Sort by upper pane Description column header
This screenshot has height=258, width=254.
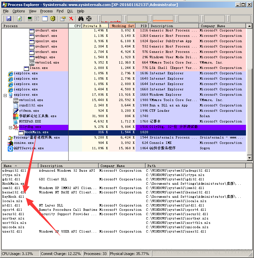click(174, 26)
